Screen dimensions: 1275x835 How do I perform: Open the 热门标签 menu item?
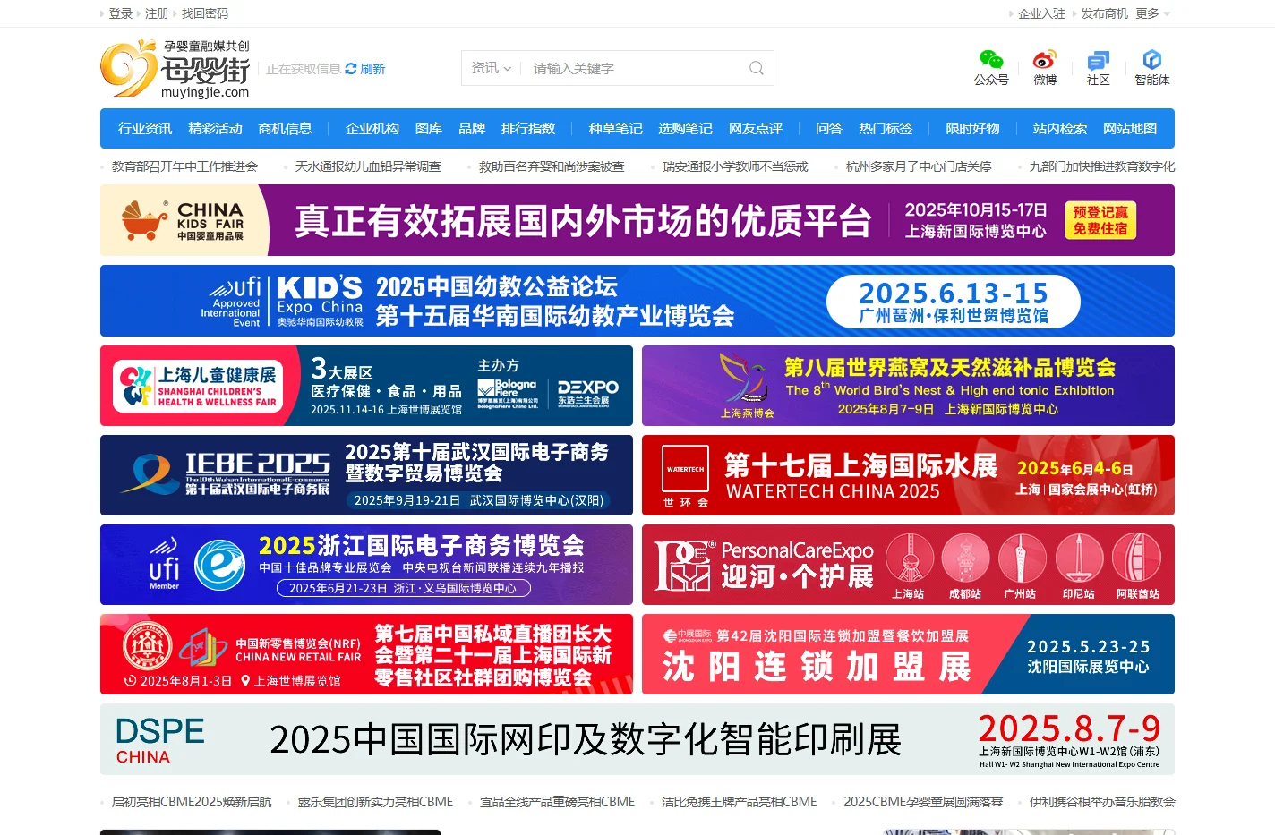[x=886, y=128]
